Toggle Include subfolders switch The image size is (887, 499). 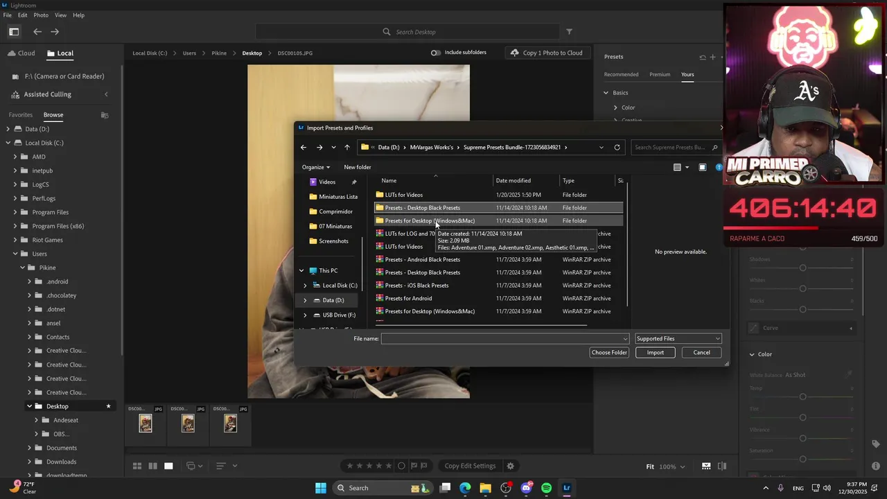pyautogui.click(x=435, y=53)
